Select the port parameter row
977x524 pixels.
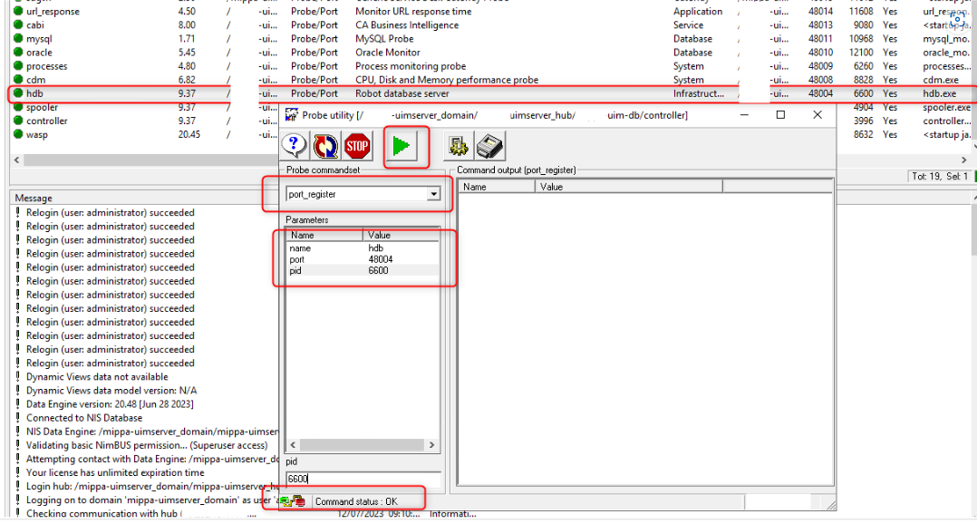point(363,259)
